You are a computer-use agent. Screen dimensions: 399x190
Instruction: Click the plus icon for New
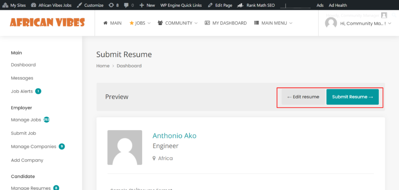point(142,5)
